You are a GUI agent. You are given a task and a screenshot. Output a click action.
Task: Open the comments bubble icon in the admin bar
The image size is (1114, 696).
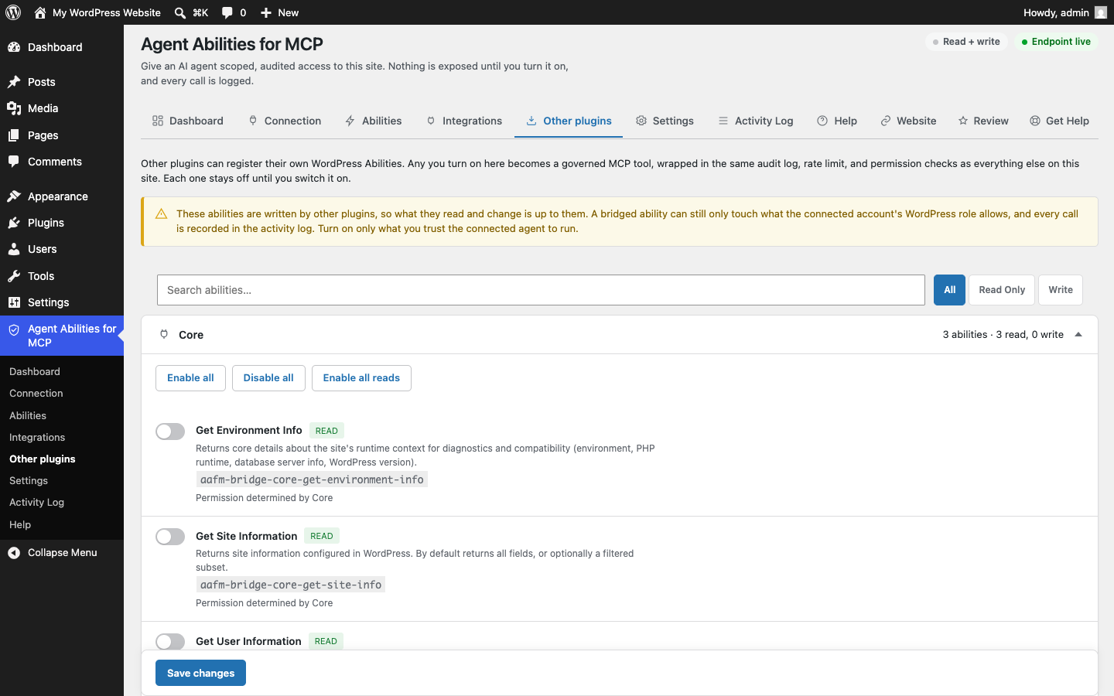click(227, 12)
